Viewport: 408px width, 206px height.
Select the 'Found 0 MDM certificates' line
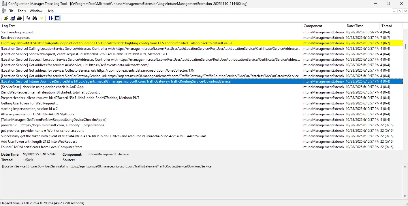tap(201, 147)
